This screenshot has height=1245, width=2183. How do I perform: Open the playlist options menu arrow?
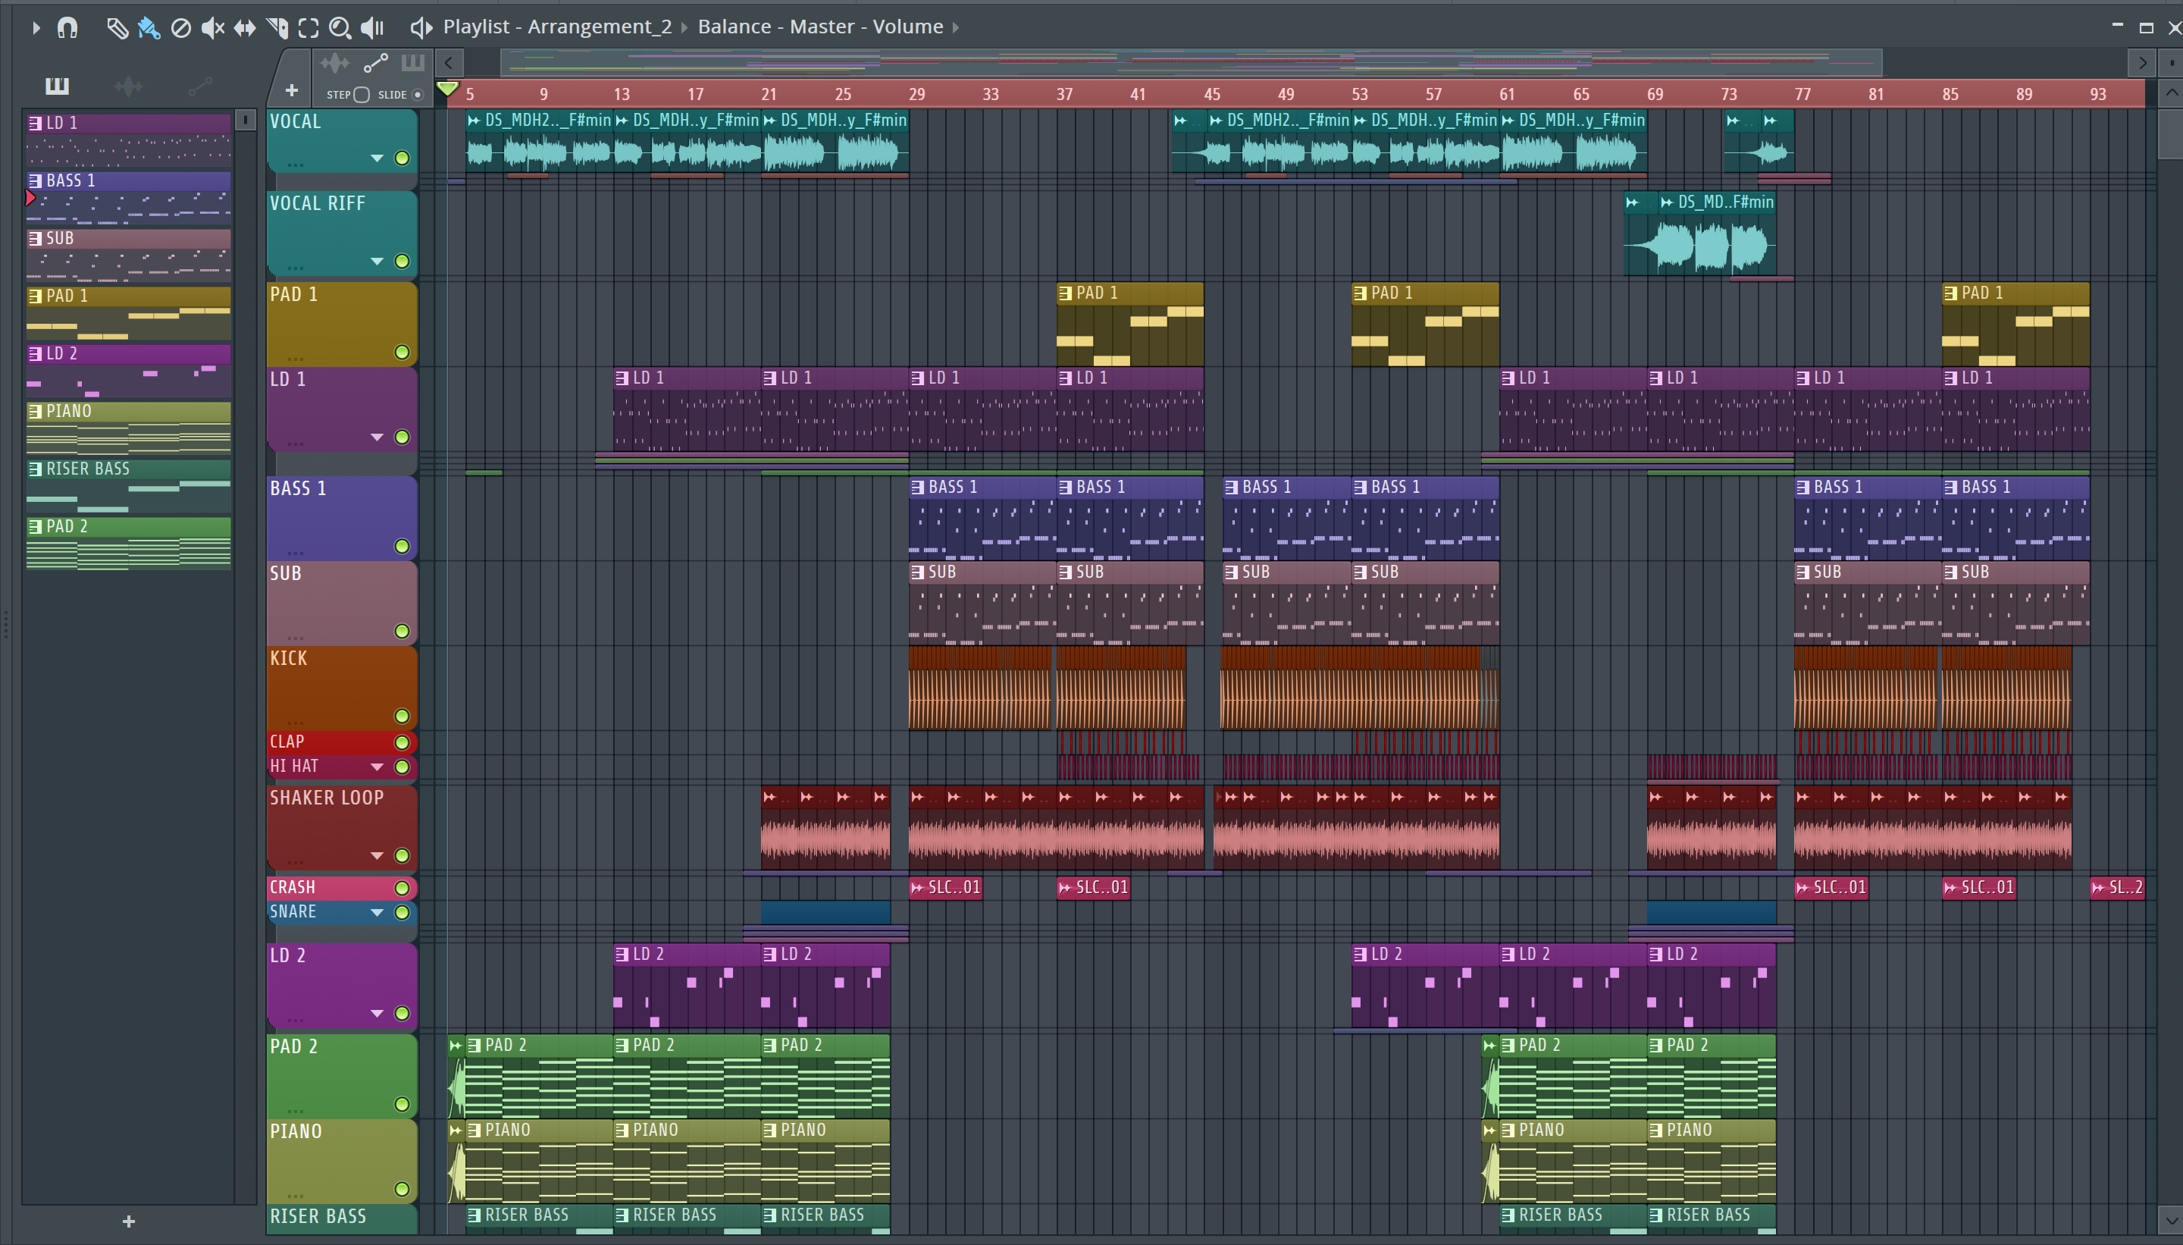click(x=36, y=27)
